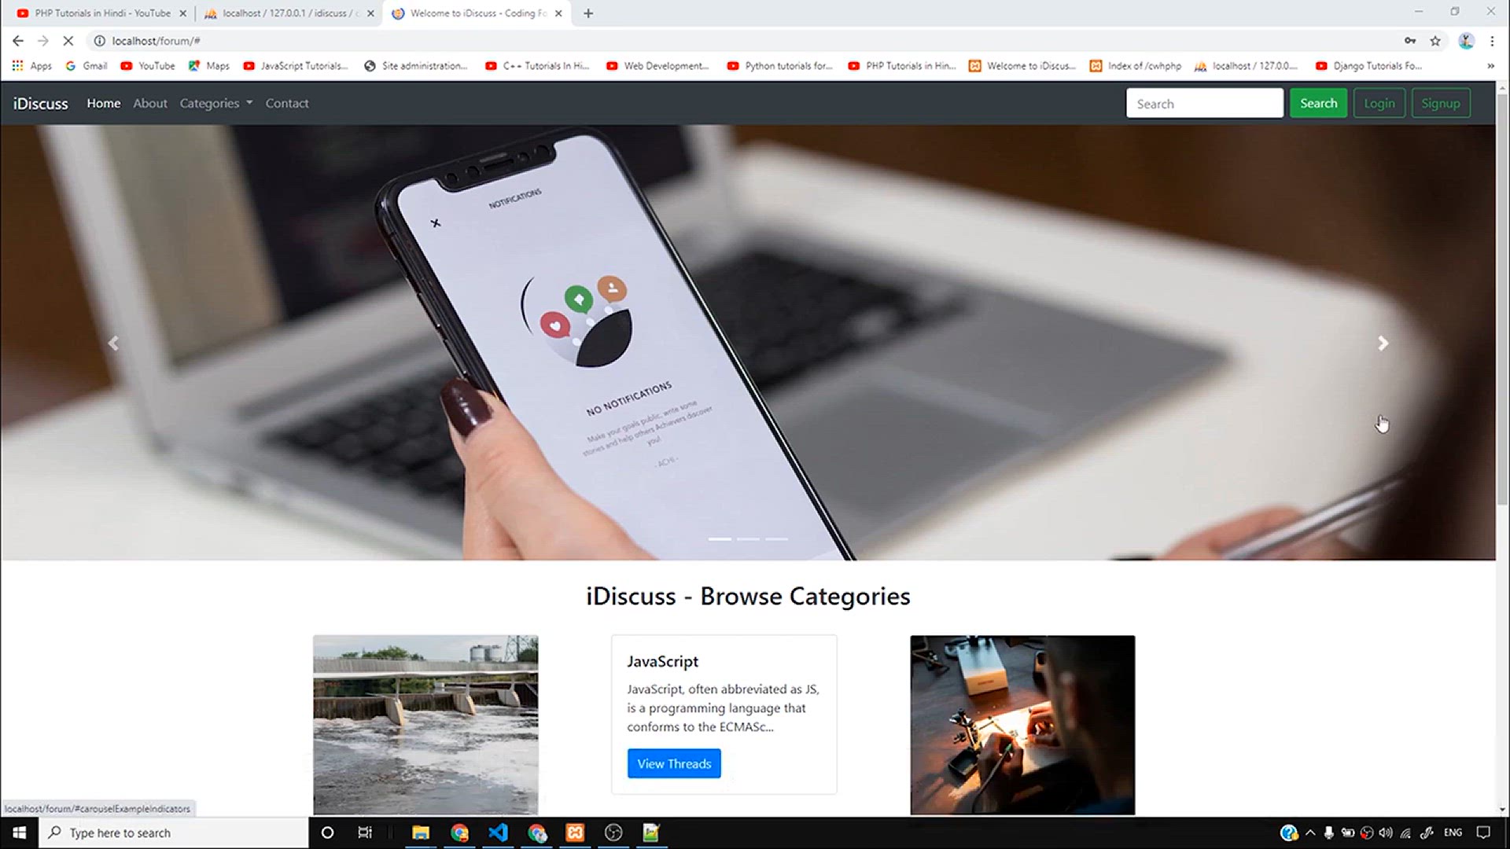Image resolution: width=1510 pixels, height=849 pixels.
Task: Show more bookmarks with the overflow chevron
Action: tap(1490, 66)
